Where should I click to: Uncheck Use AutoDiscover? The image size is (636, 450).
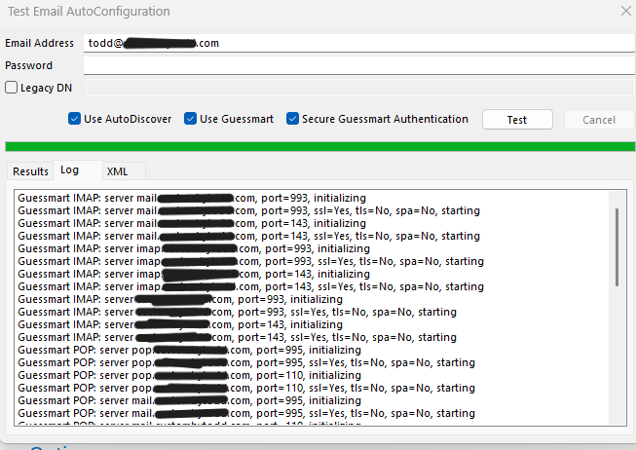coord(74,119)
